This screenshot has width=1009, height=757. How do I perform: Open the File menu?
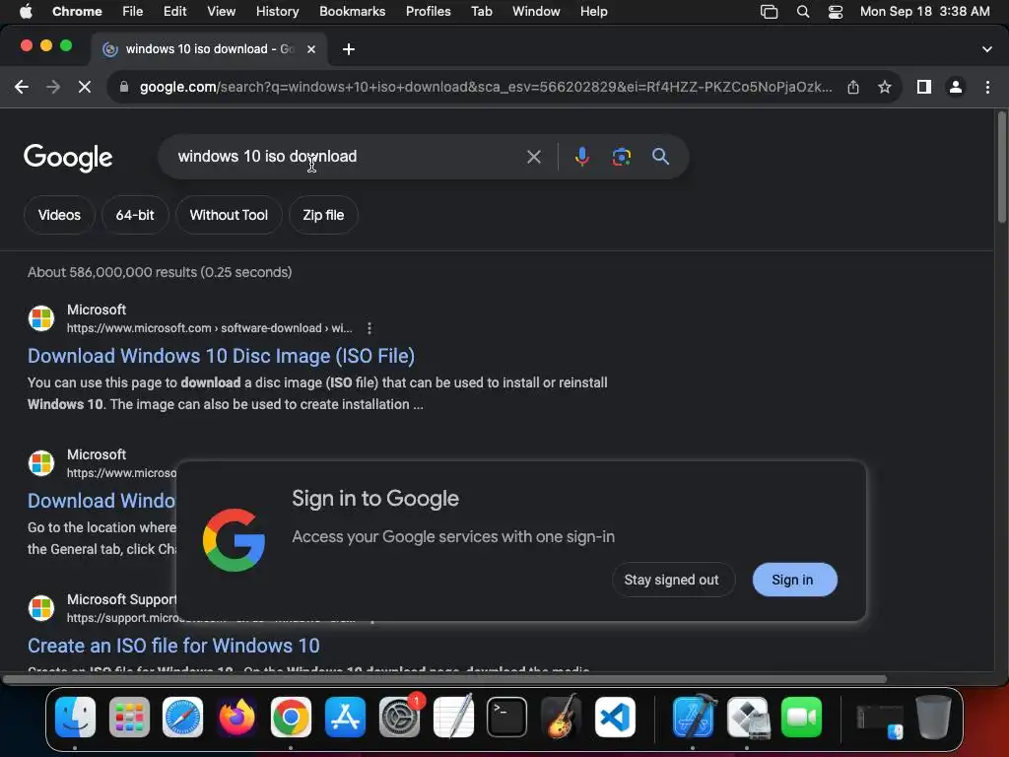(133, 11)
